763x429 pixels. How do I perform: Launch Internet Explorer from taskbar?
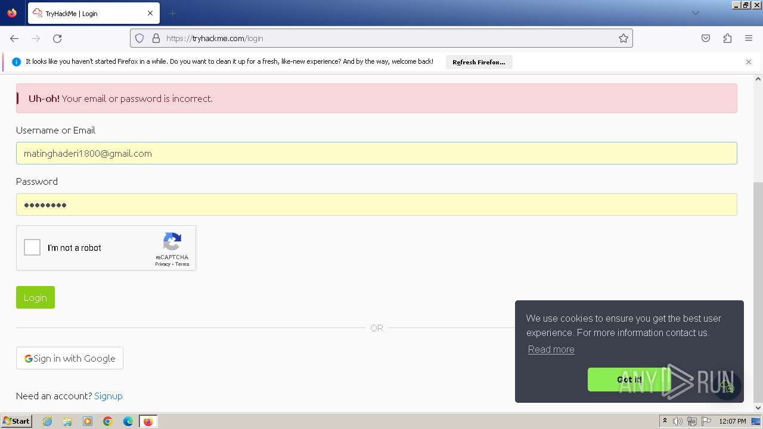coord(47,421)
